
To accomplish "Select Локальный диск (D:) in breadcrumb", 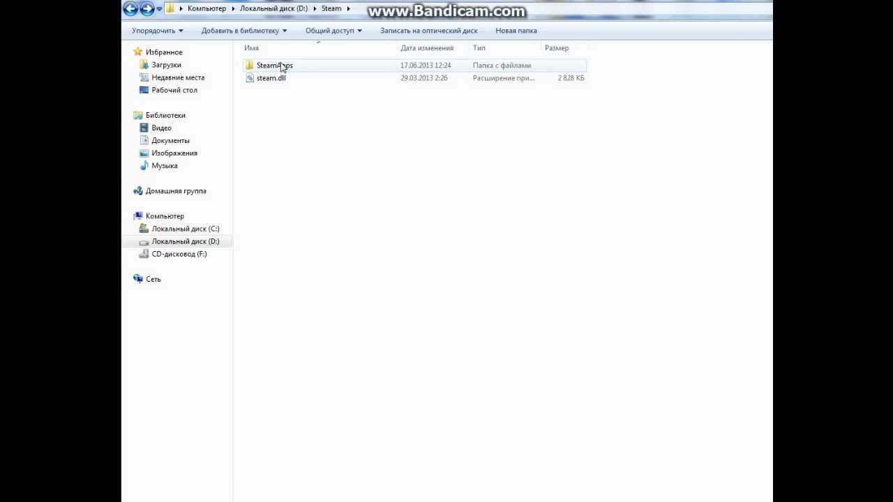I will [x=273, y=8].
